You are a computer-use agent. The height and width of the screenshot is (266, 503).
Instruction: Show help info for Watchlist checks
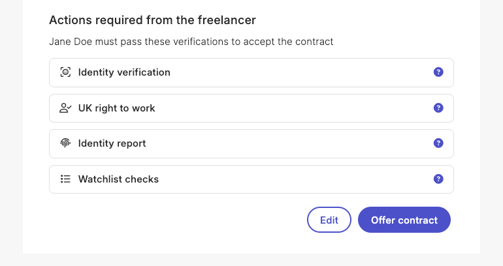point(438,179)
